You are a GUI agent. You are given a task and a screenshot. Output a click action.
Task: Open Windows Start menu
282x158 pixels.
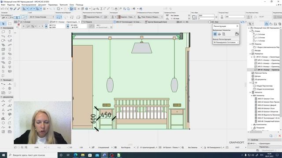(3, 155)
